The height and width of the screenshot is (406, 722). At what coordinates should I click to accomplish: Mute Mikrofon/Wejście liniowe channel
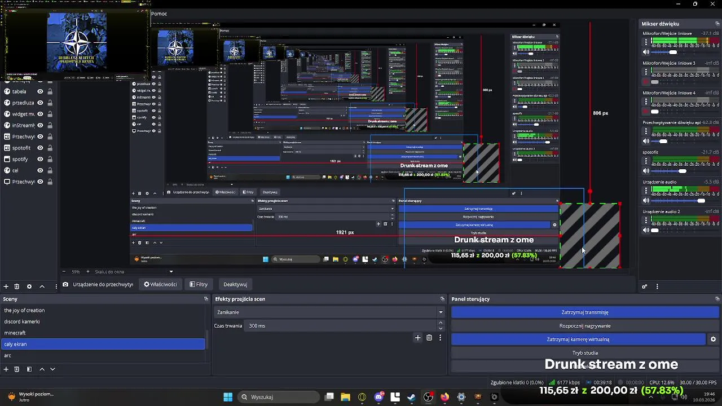pyautogui.click(x=646, y=52)
